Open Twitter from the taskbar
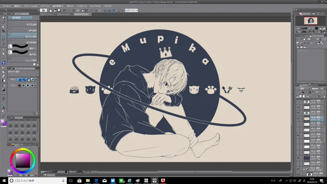 [x=113, y=181]
